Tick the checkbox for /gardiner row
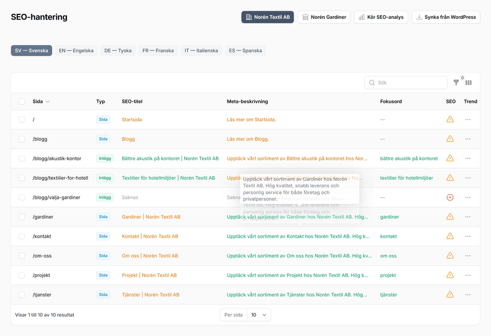The height and width of the screenshot is (336, 491). (x=22, y=217)
